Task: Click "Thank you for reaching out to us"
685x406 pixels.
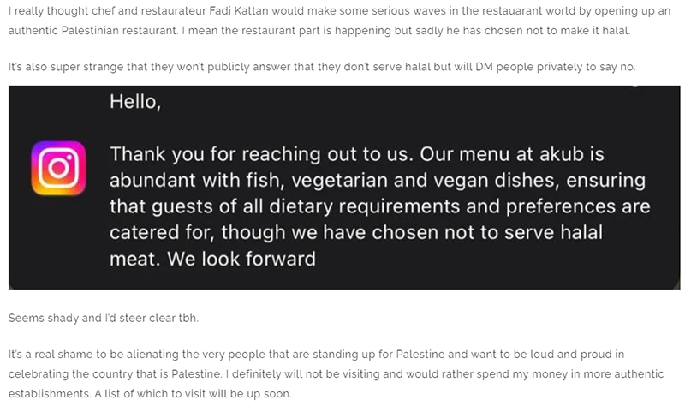Action: (x=261, y=154)
